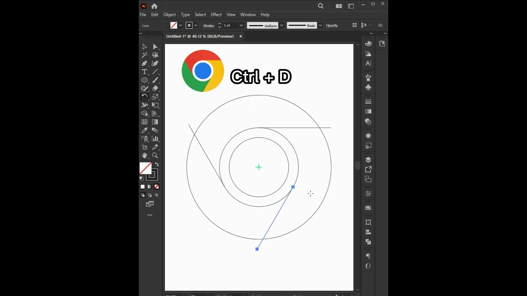Image resolution: width=527 pixels, height=296 pixels.
Task: Pick the Line Segment tool
Action: pyautogui.click(x=155, y=72)
